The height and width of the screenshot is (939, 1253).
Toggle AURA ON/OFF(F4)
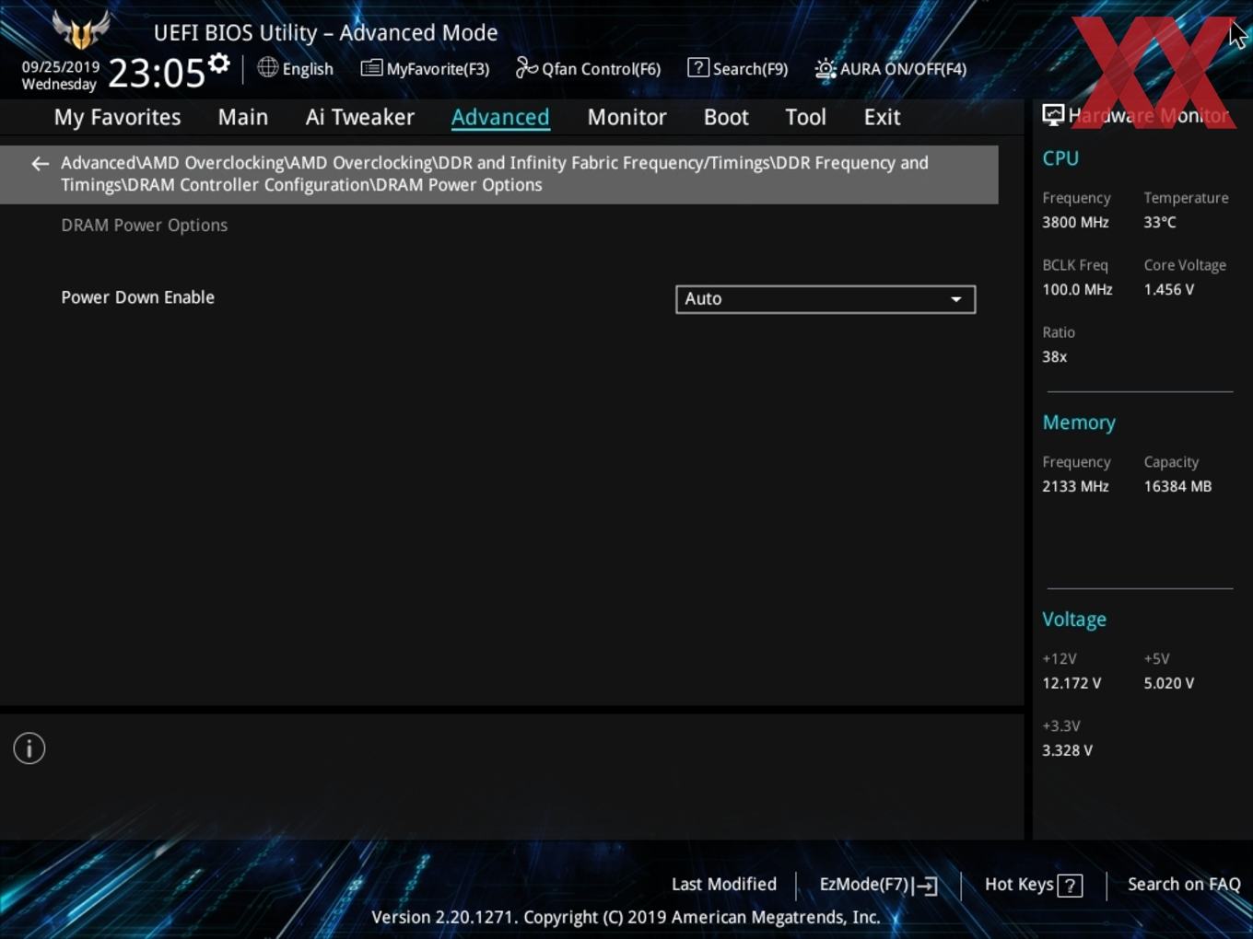click(x=891, y=68)
